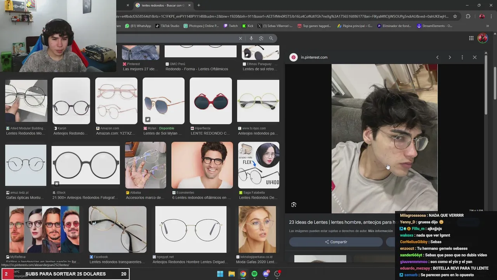497x280 pixels.
Task: Click the preview title 23 ideas de Lentes
Action: 342,222
